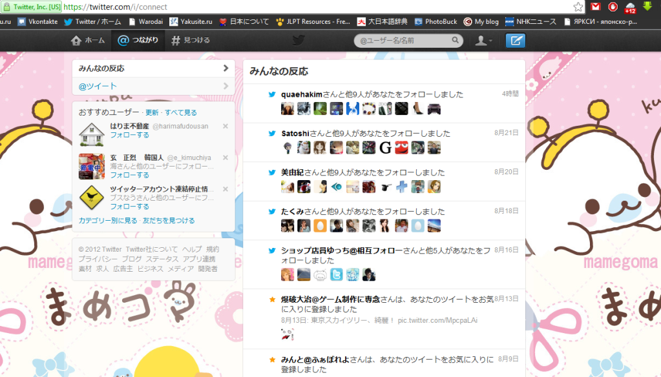Follow ツイッターアカウント凍結停止情報 via フォローする
The height and width of the screenshot is (377, 661).
point(129,207)
